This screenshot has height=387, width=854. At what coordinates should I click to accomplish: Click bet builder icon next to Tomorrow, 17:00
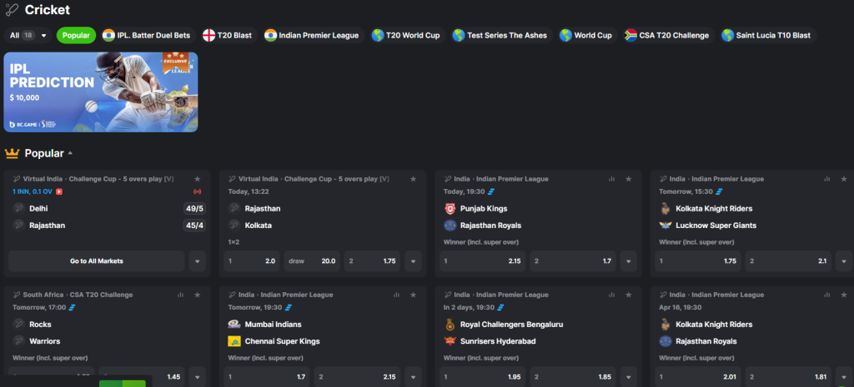(72, 307)
